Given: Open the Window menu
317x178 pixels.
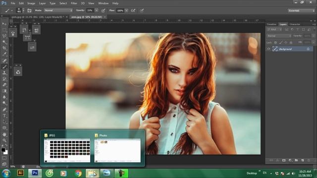Looking at the screenshot, I should click(104, 3).
